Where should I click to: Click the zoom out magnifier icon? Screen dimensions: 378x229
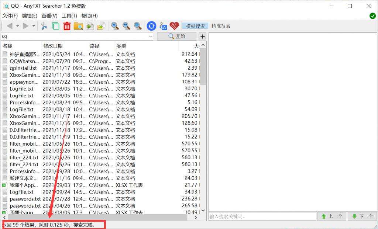tap(126, 26)
